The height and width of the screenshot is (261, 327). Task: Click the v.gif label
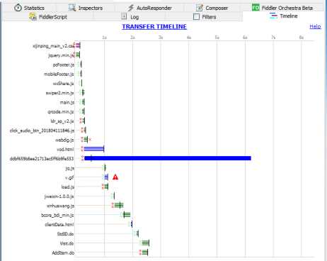(x=69, y=177)
